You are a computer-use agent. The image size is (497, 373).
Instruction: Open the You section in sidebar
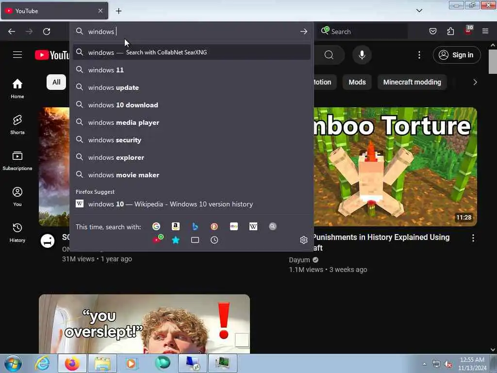(17, 197)
